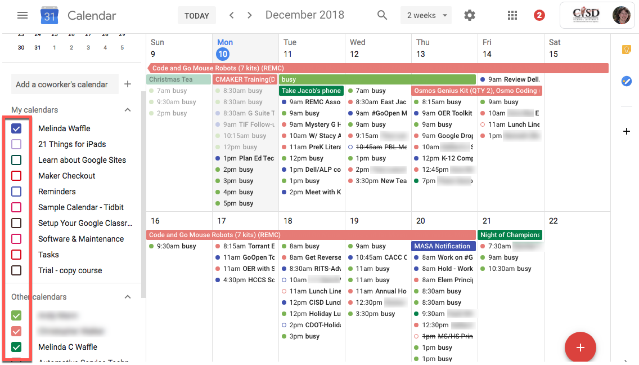Open the 2 weeks view dropdown

[x=426, y=16]
